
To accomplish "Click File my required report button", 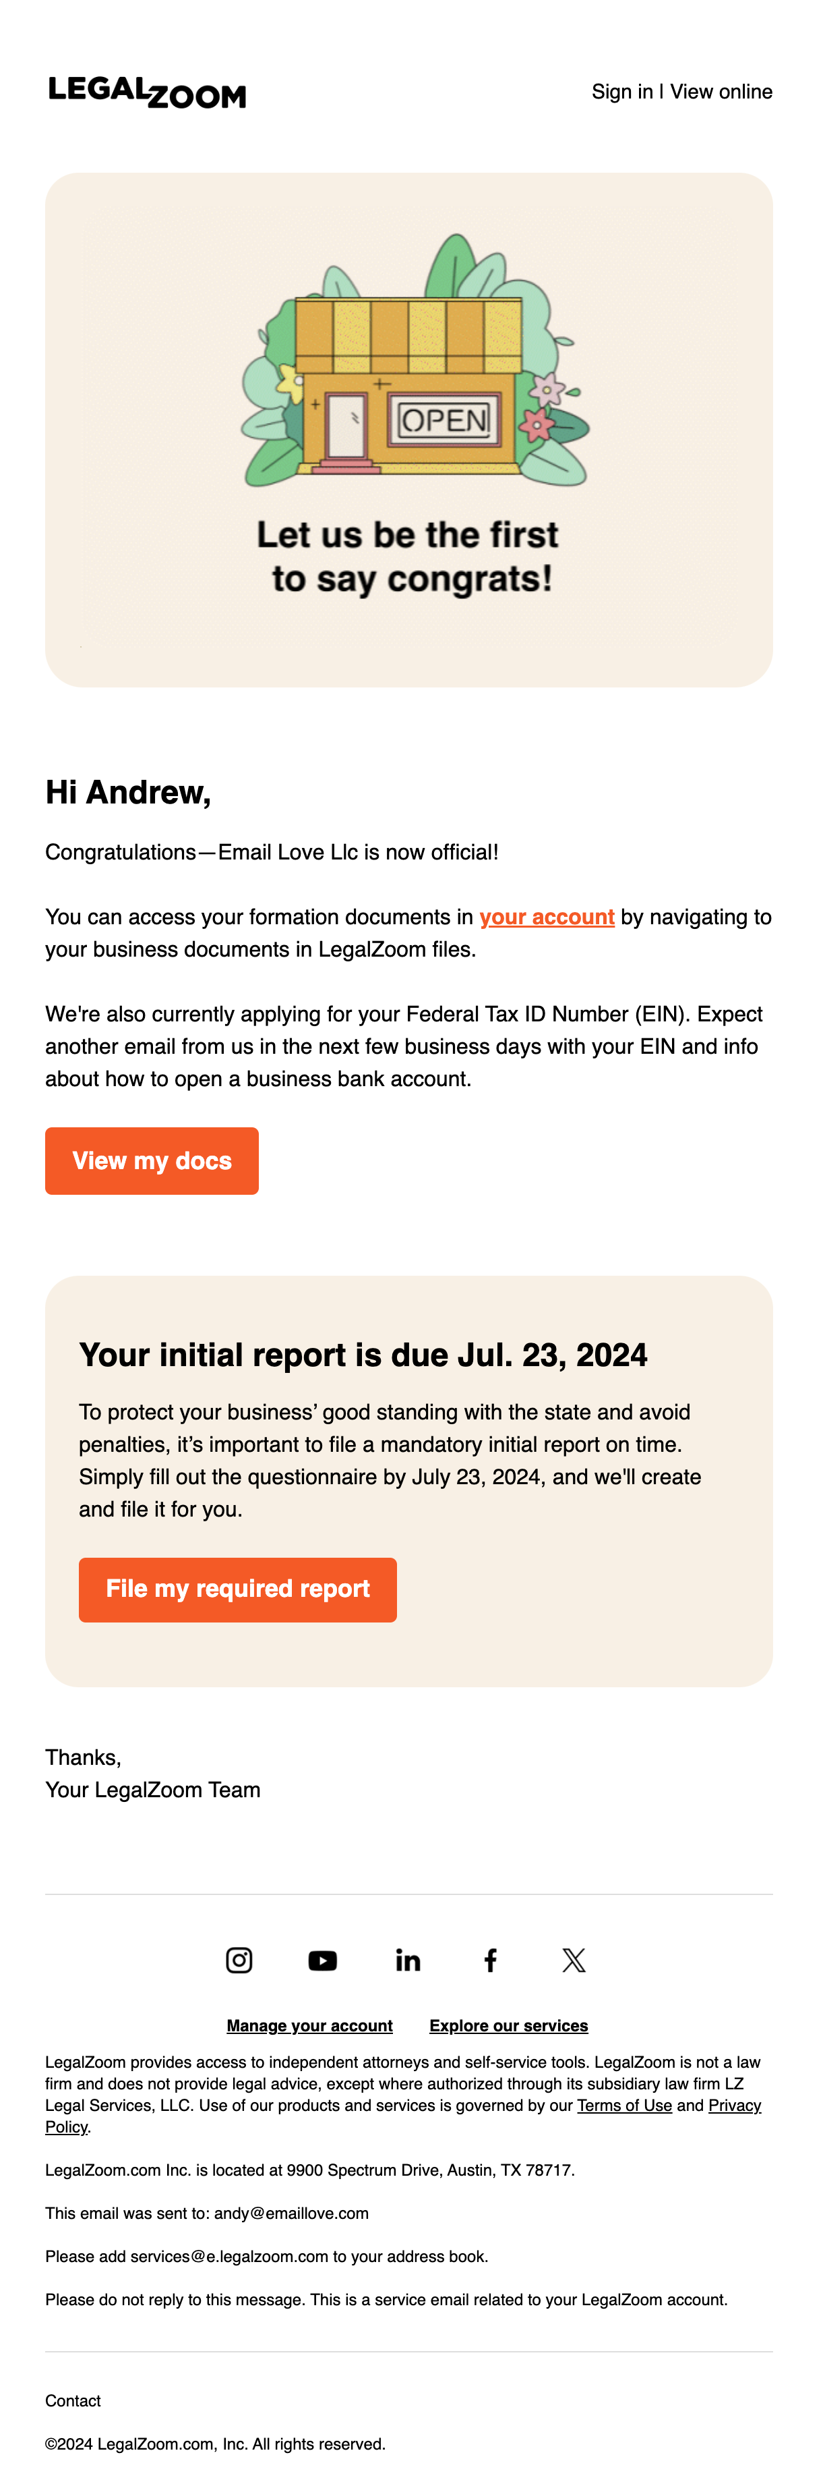I will [x=238, y=1589].
